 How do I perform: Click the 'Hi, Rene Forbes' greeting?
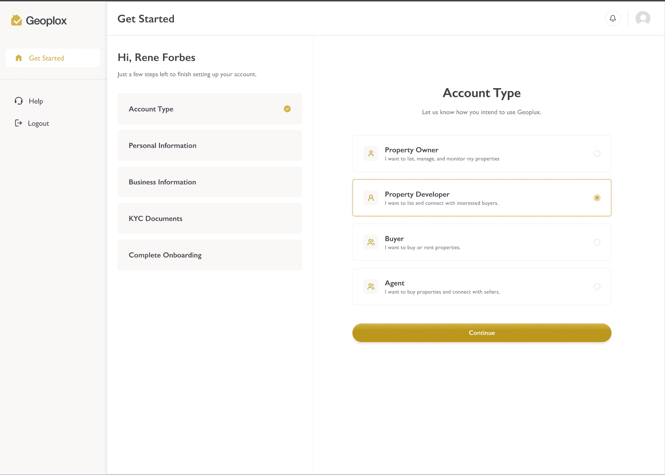(x=157, y=57)
